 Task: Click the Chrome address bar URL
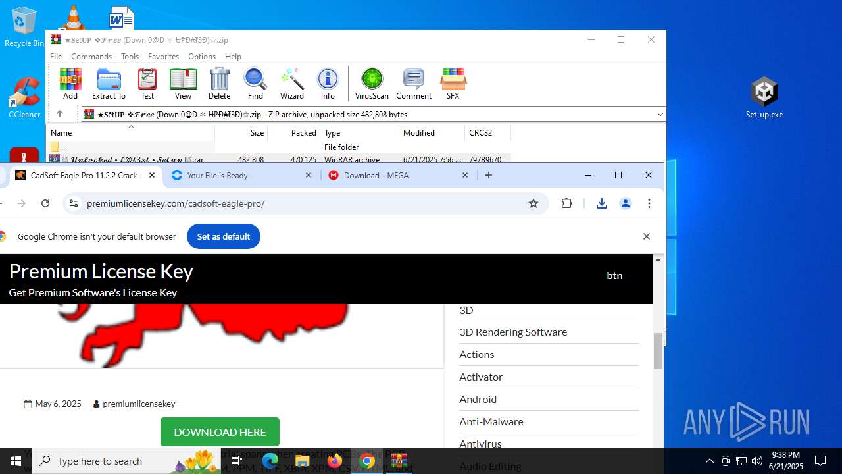[x=176, y=203]
